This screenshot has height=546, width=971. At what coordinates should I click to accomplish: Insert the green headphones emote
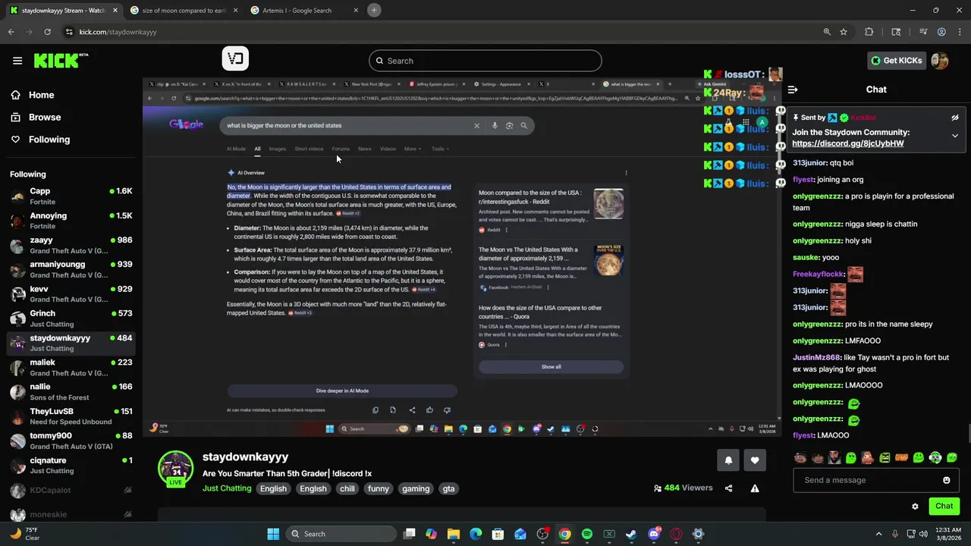(x=935, y=457)
